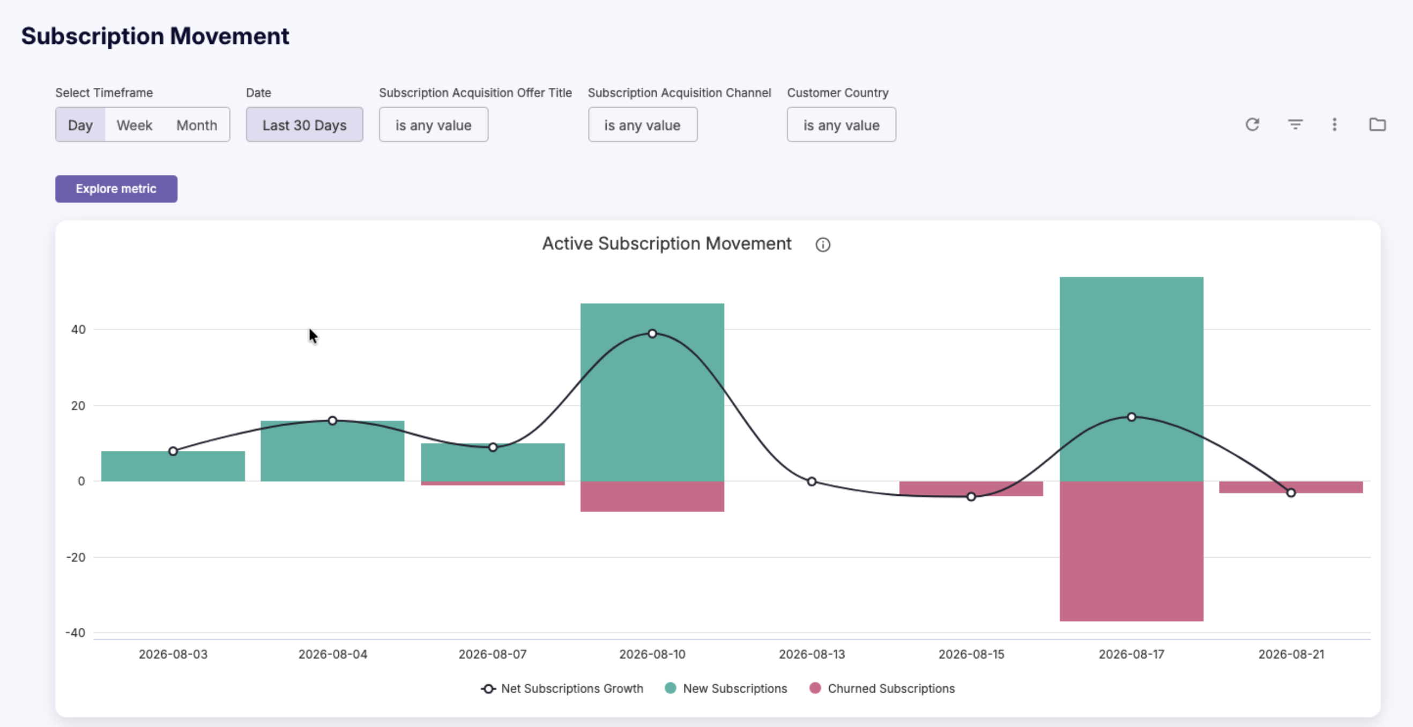Viewport: 1413px width, 727px height.
Task: Switch timeframe to Week
Action: point(135,125)
